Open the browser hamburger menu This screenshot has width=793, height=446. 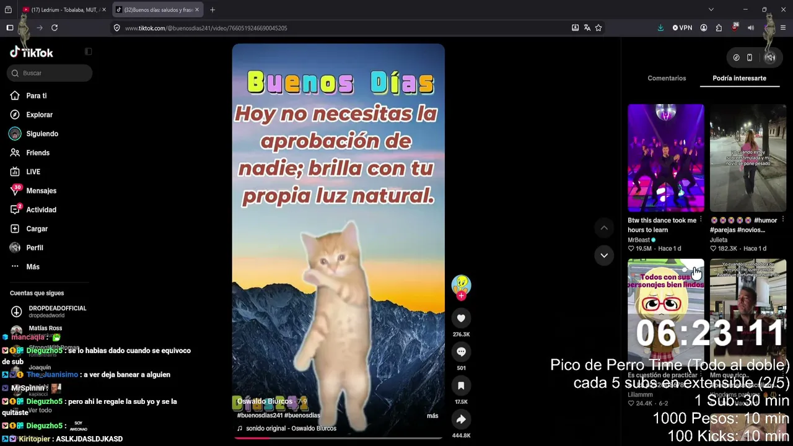[x=783, y=28]
